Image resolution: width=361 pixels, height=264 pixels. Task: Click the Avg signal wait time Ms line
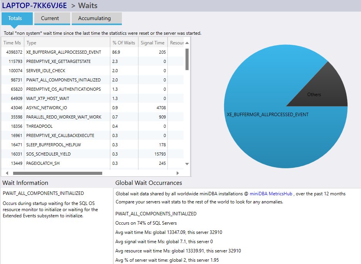tap(164, 242)
